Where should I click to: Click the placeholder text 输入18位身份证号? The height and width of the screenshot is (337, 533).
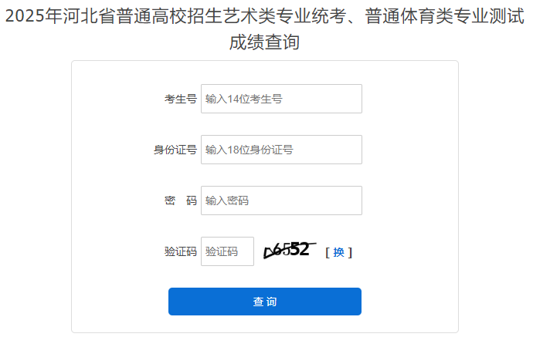coord(250,150)
